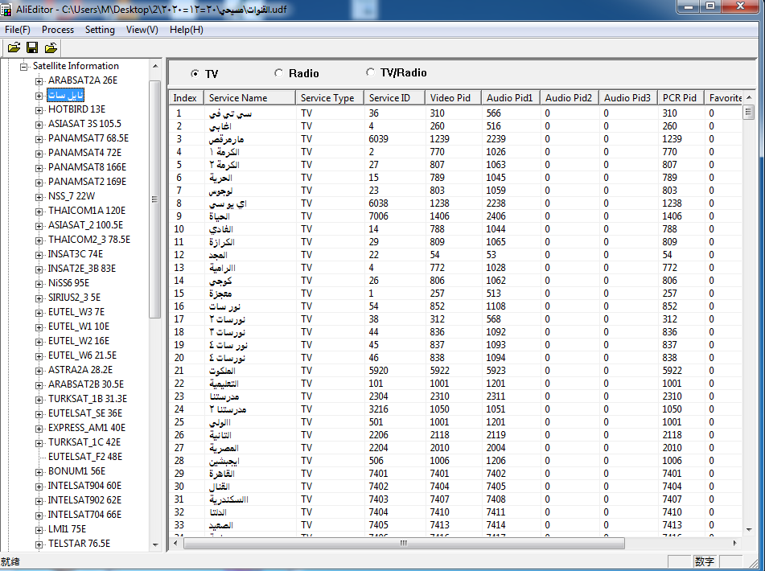Collapse the Satellite Information tree root

tap(23, 67)
